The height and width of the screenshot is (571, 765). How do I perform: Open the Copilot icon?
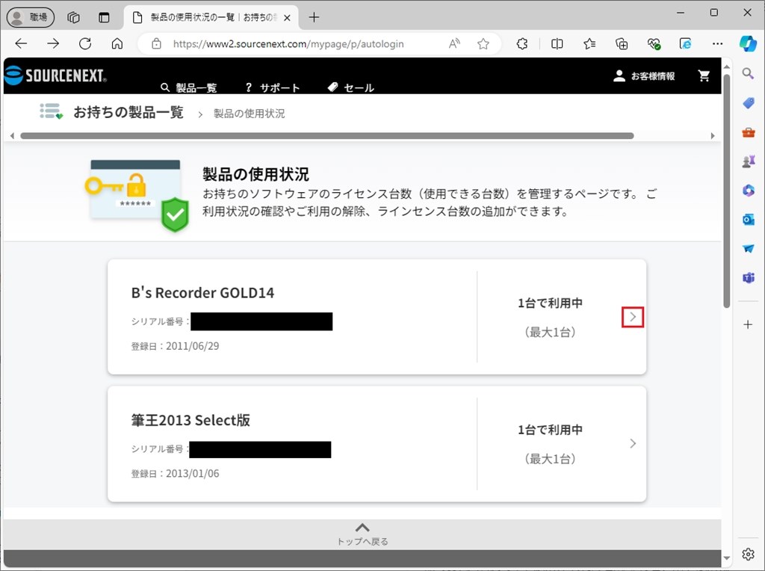click(x=747, y=43)
